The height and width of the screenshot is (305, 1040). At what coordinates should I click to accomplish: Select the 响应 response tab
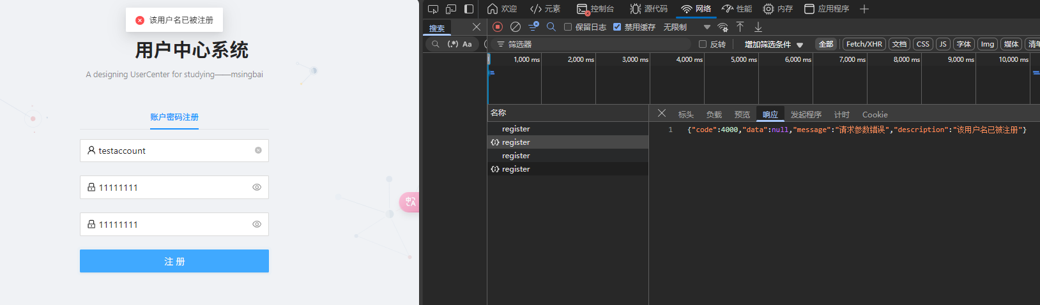(x=770, y=115)
